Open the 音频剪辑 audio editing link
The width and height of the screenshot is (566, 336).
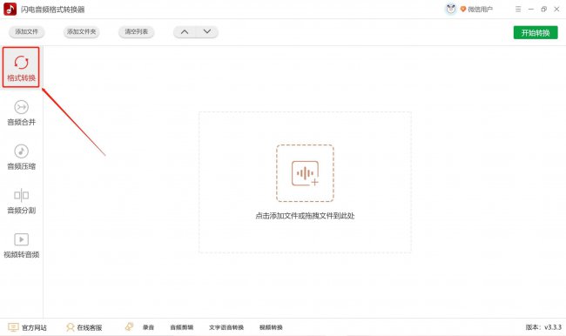(x=182, y=327)
